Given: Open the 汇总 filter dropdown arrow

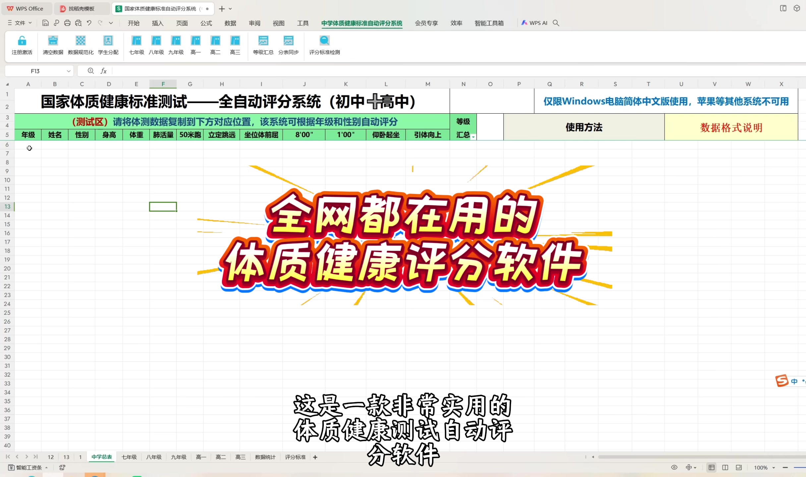Looking at the screenshot, I should [x=473, y=137].
